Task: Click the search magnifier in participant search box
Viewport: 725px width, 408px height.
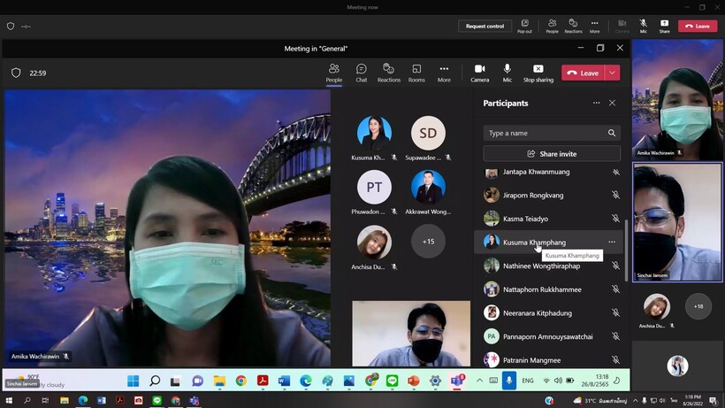Action: point(611,133)
